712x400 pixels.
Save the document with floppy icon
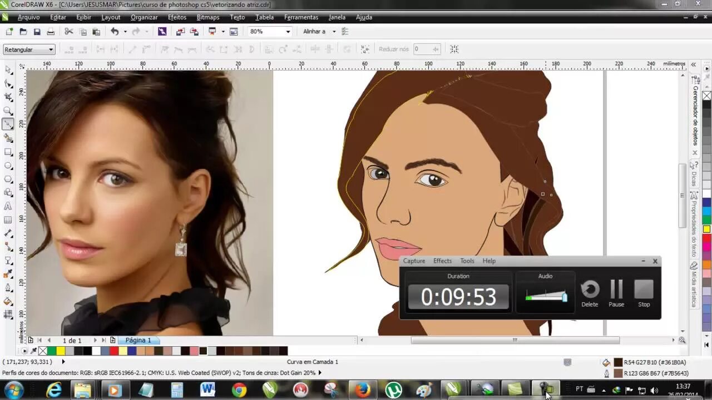[37, 32]
